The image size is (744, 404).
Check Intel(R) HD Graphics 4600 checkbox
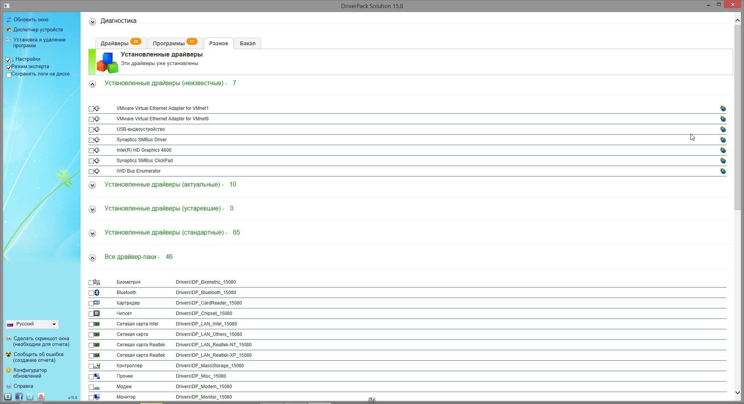(x=91, y=151)
